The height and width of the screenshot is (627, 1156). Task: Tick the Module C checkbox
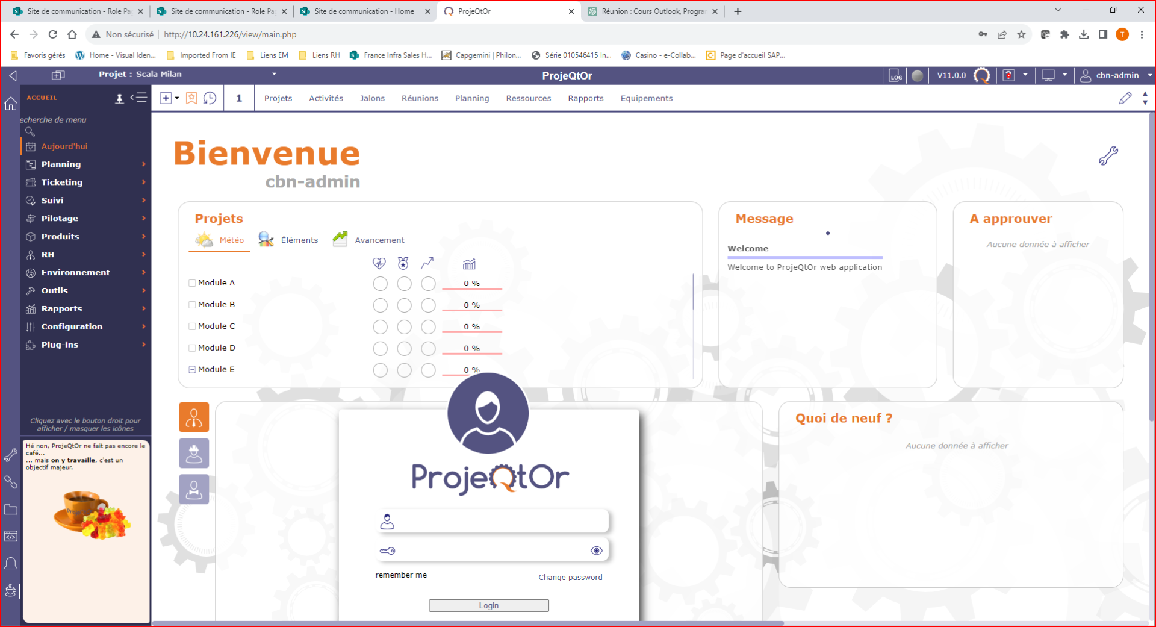click(x=192, y=326)
